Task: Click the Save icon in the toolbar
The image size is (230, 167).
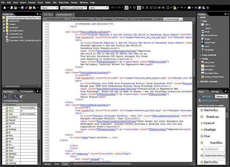Action: click(x=22, y=7)
